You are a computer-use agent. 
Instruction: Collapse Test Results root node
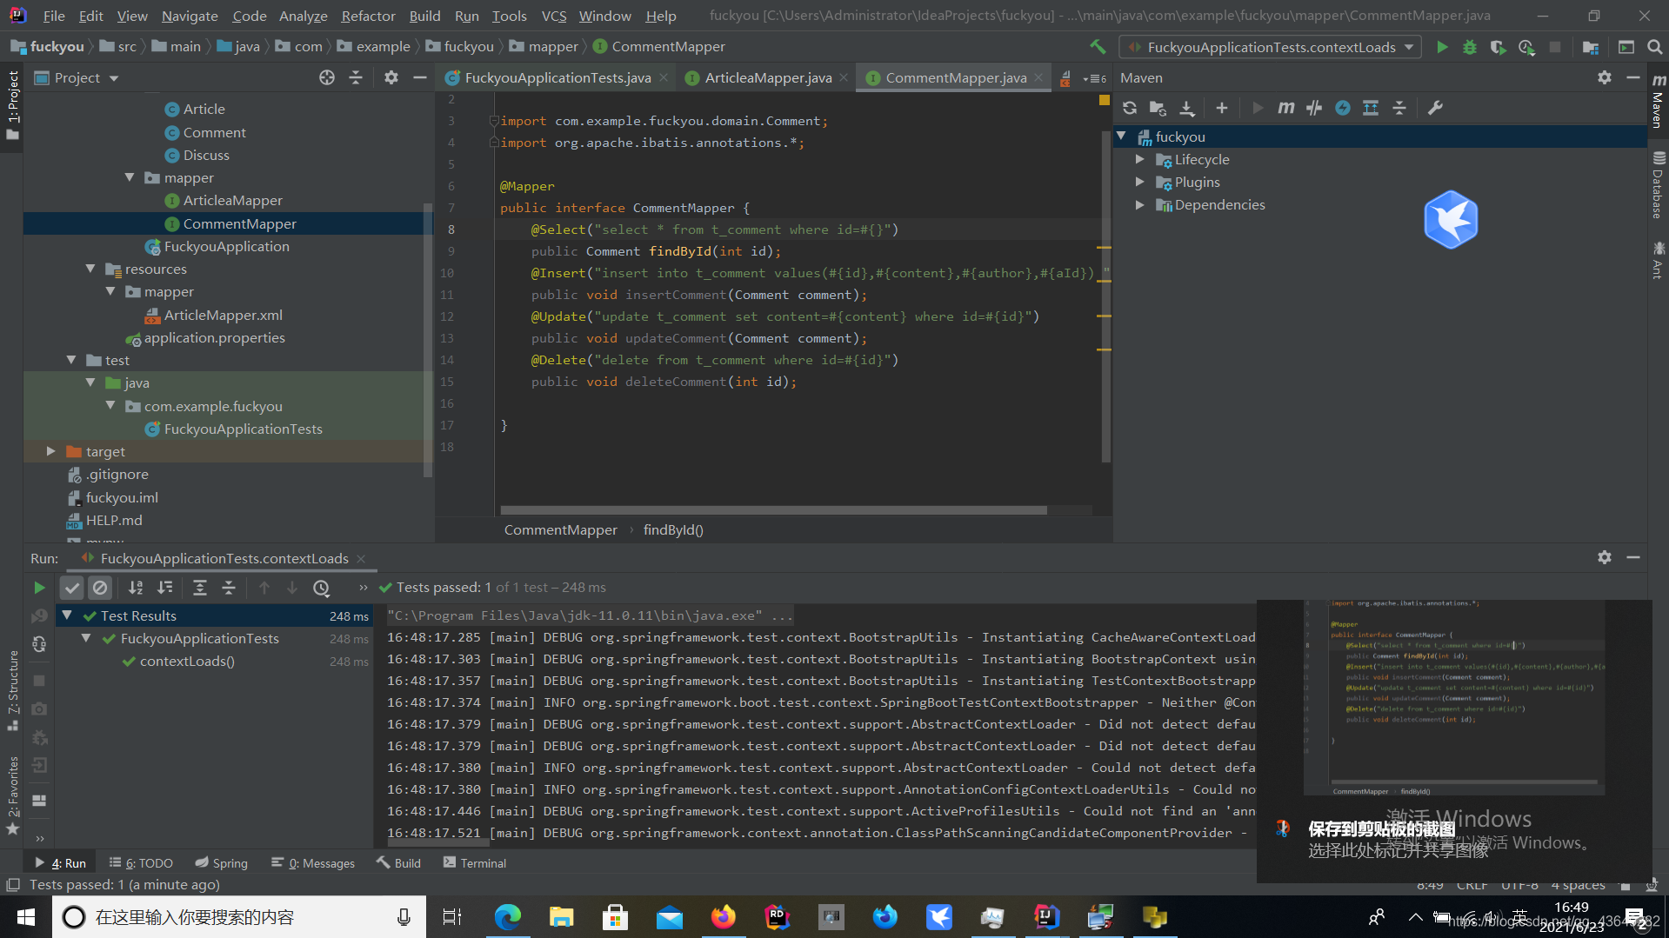point(67,615)
